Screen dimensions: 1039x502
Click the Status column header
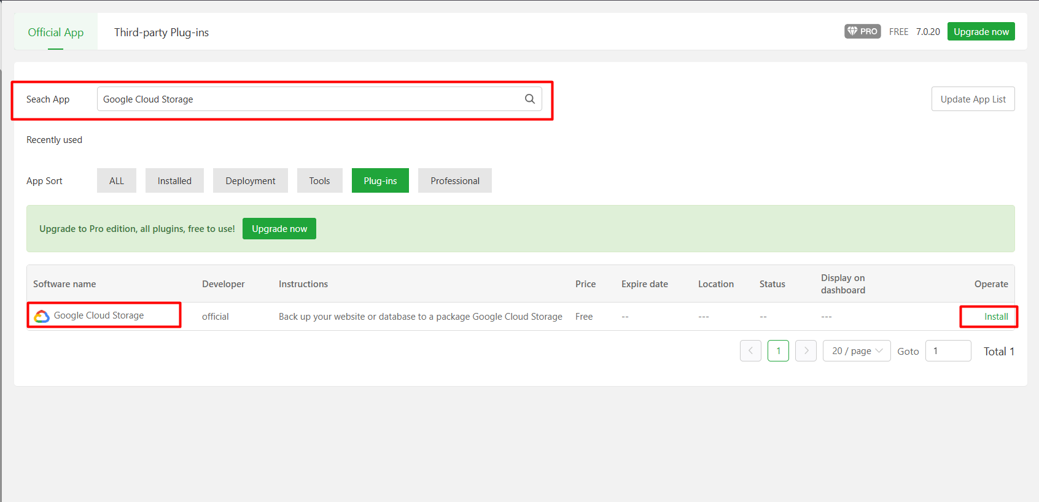(772, 284)
